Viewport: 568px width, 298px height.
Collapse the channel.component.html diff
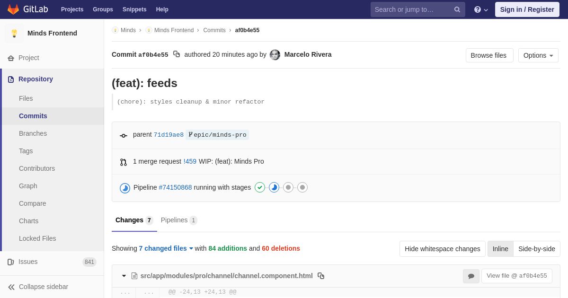(124, 276)
